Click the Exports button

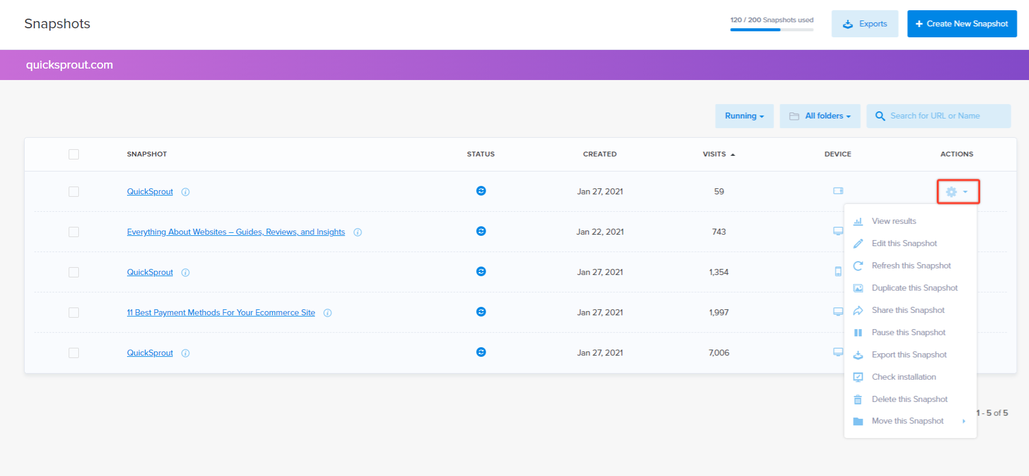tap(865, 24)
